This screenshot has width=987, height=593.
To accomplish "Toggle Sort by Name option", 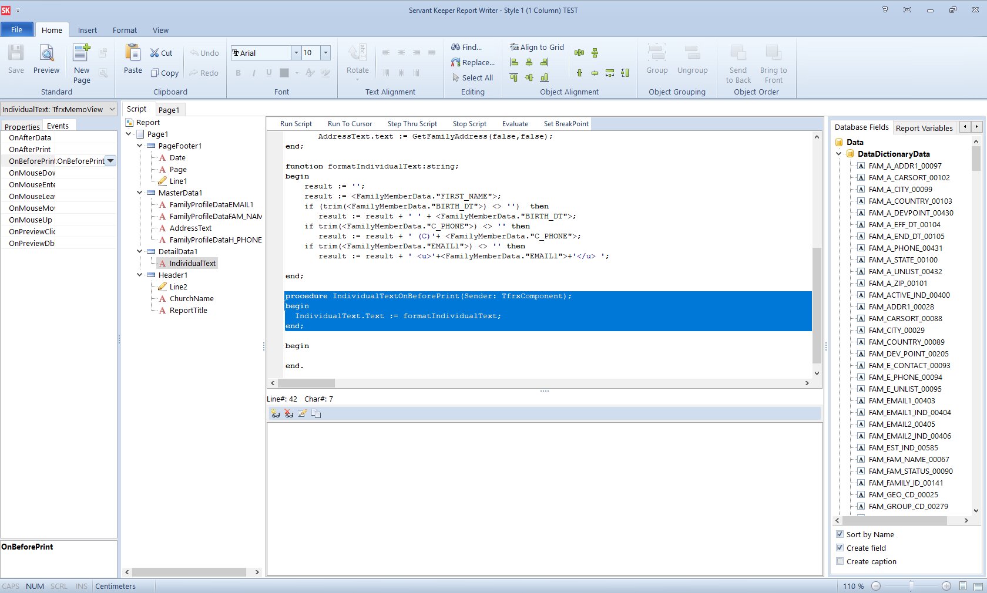I will 840,534.
